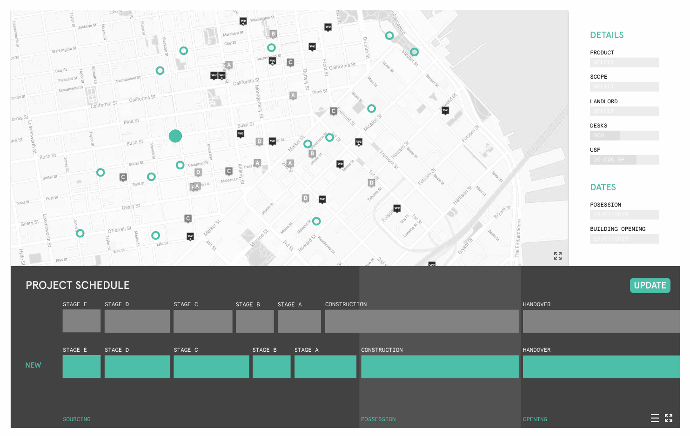Click the USF field showing 20,000 SF
The image size is (690, 436).
point(614,159)
